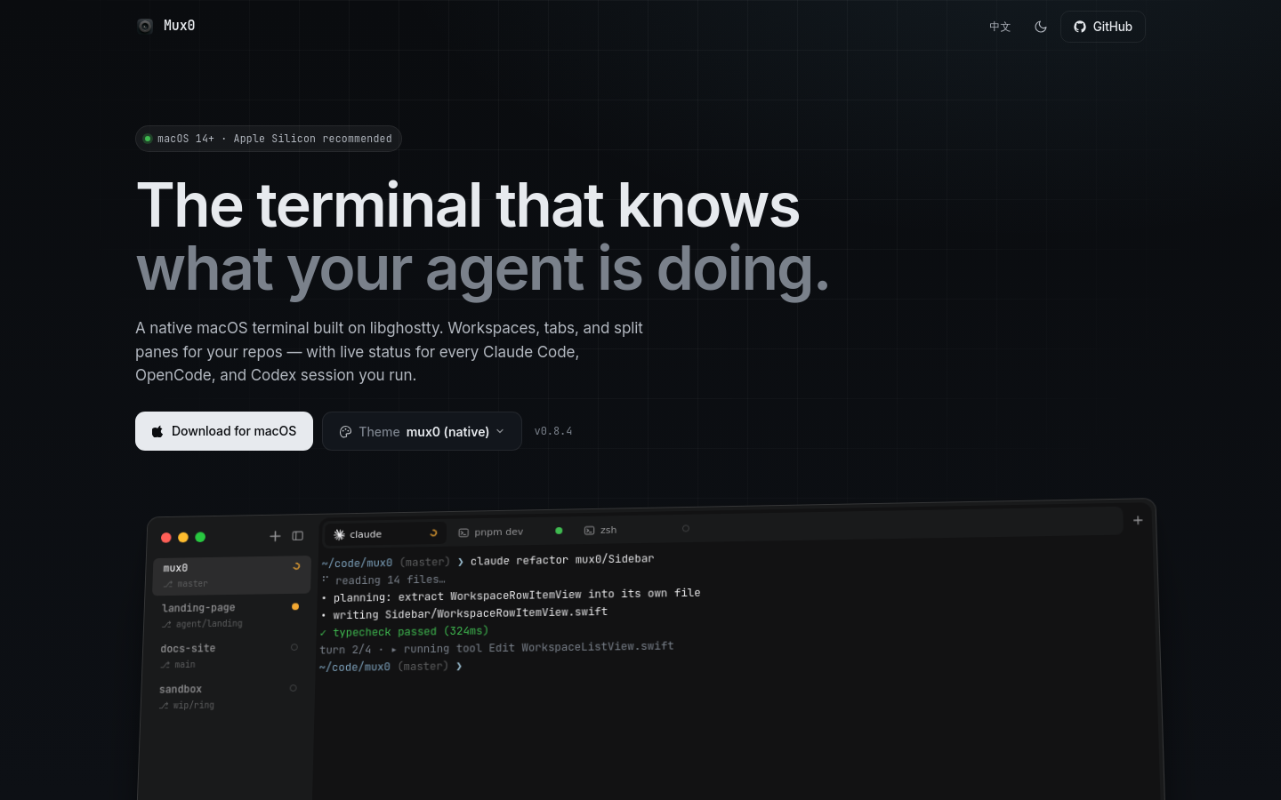Click the green status dot on pnpm dev tab

pos(559,531)
